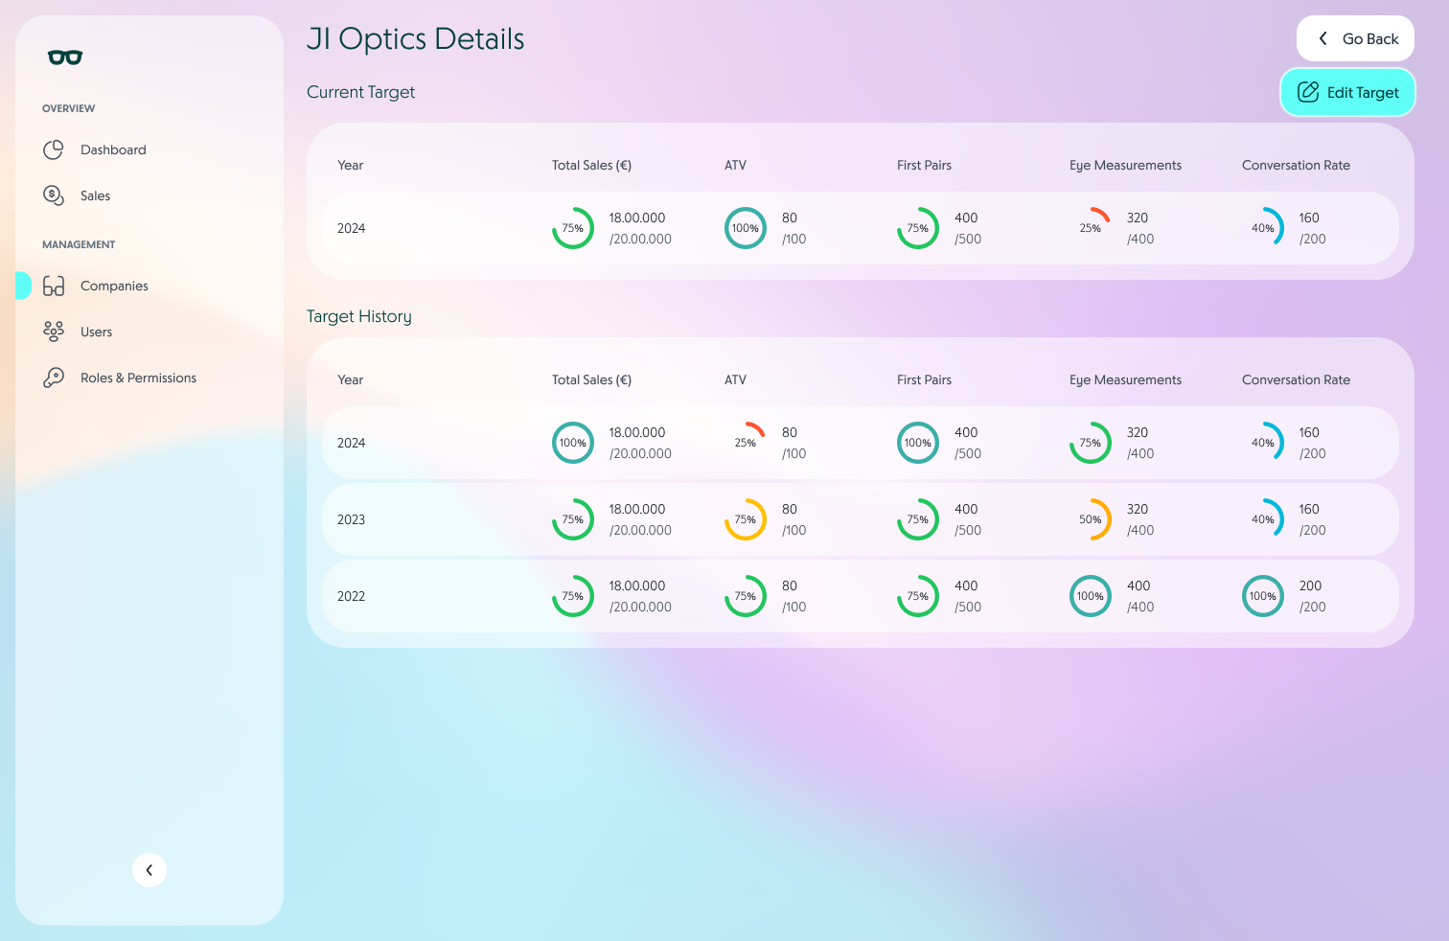Click history 2024 Eye Measurements 75% ring
Viewport: 1449px width, 941px height.
[1091, 443]
